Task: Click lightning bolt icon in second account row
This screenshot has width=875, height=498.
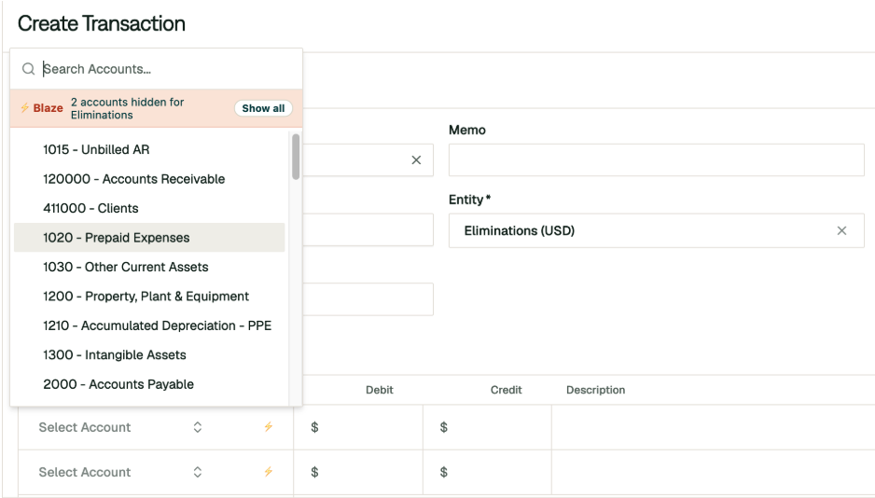Action: pyautogui.click(x=269, y=472)
